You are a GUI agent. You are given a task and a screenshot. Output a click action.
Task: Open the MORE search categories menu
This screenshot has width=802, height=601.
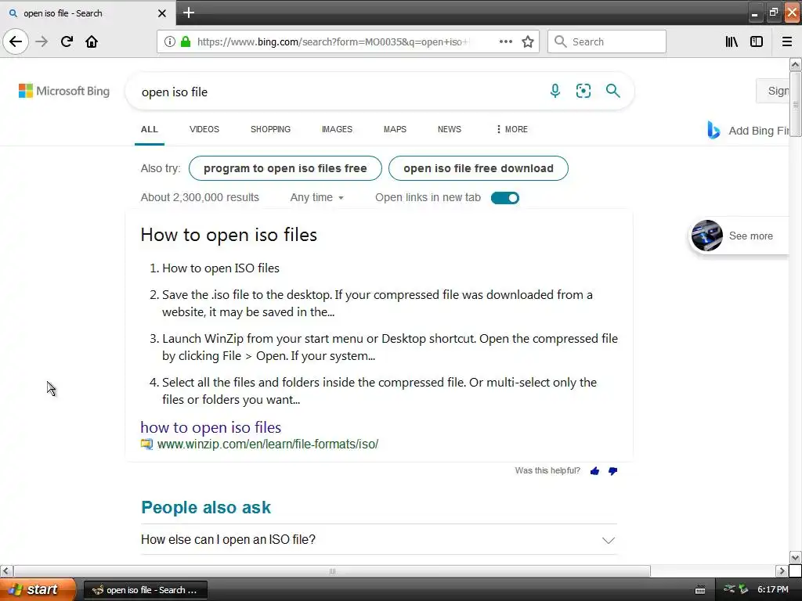pos(511,129)
